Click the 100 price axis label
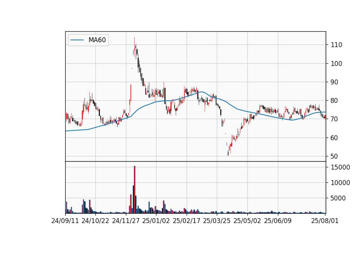The width and height of the screenshot is (362, 260). click(336, 63)
